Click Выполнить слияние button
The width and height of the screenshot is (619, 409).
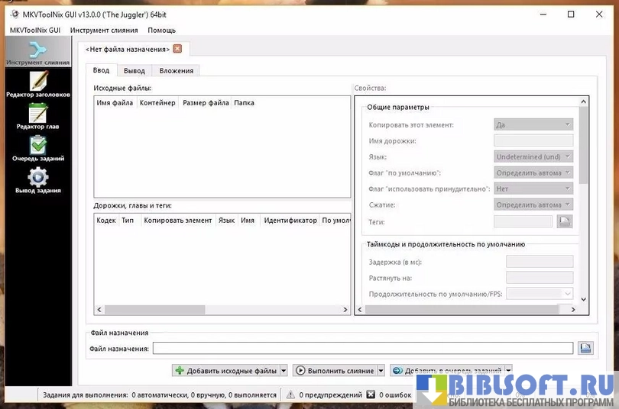click(x=334, y=371)
